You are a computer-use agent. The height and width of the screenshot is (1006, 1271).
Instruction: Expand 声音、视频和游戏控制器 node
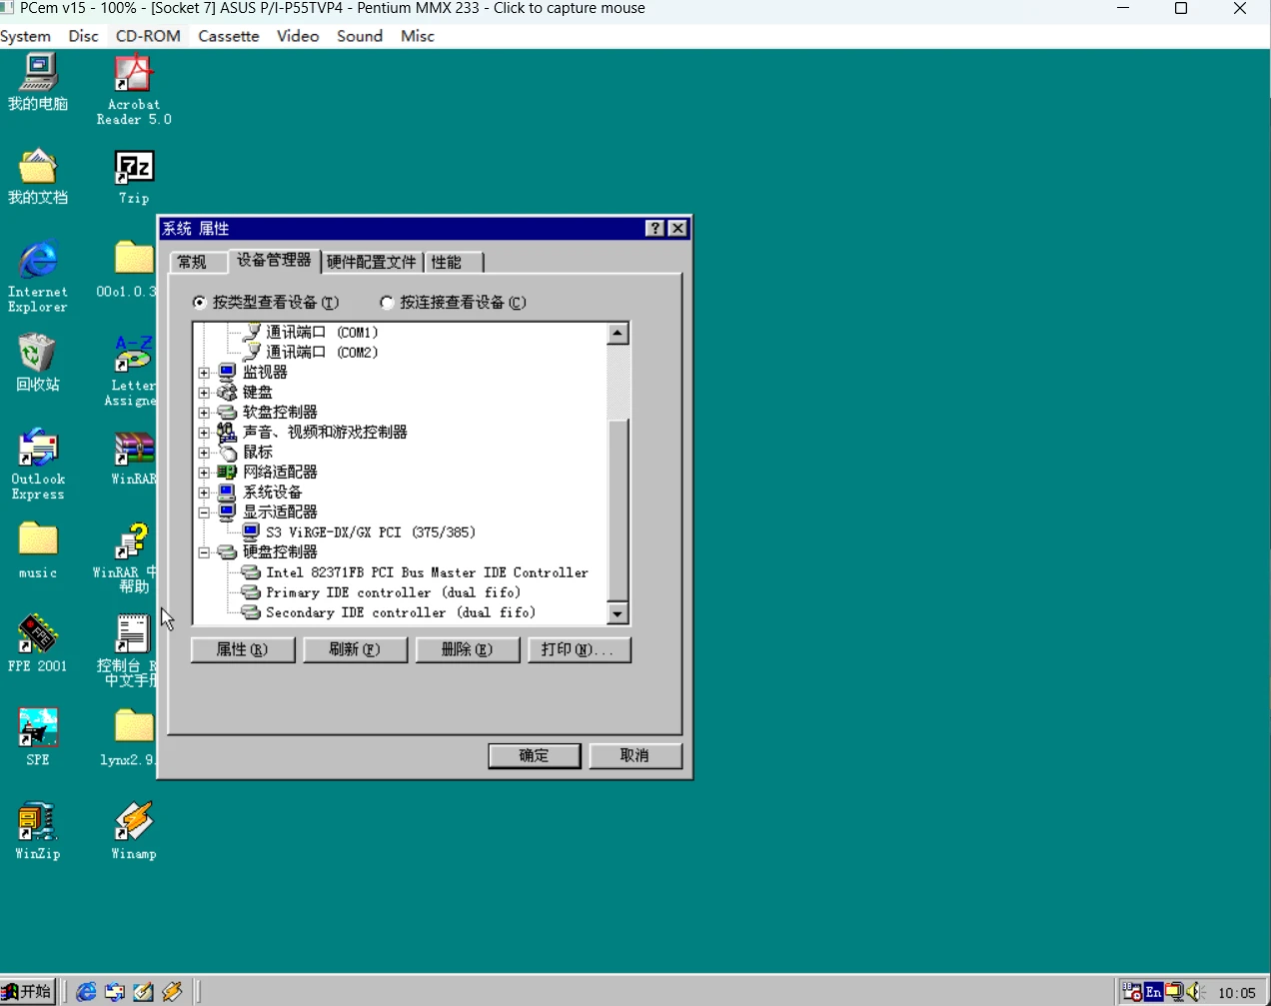tap(204, 433)
